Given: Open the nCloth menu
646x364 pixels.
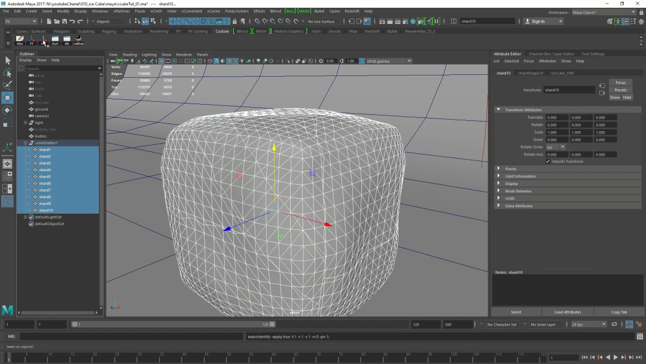Looking at the screenshot, I should click(x=156, y=11).
